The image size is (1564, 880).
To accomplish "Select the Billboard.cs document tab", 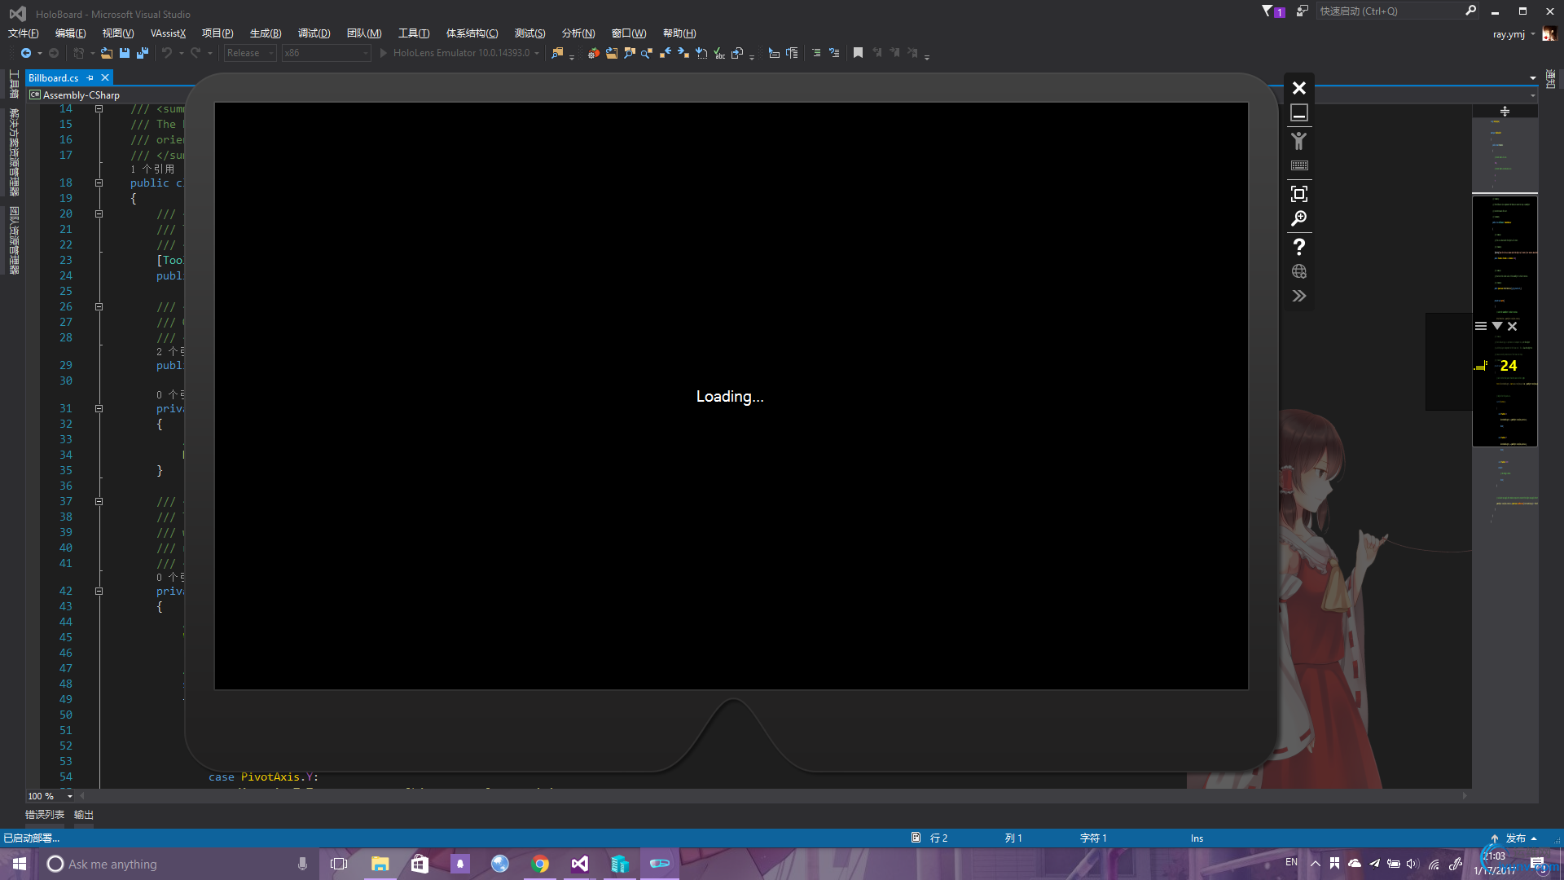I will point(54,78).
